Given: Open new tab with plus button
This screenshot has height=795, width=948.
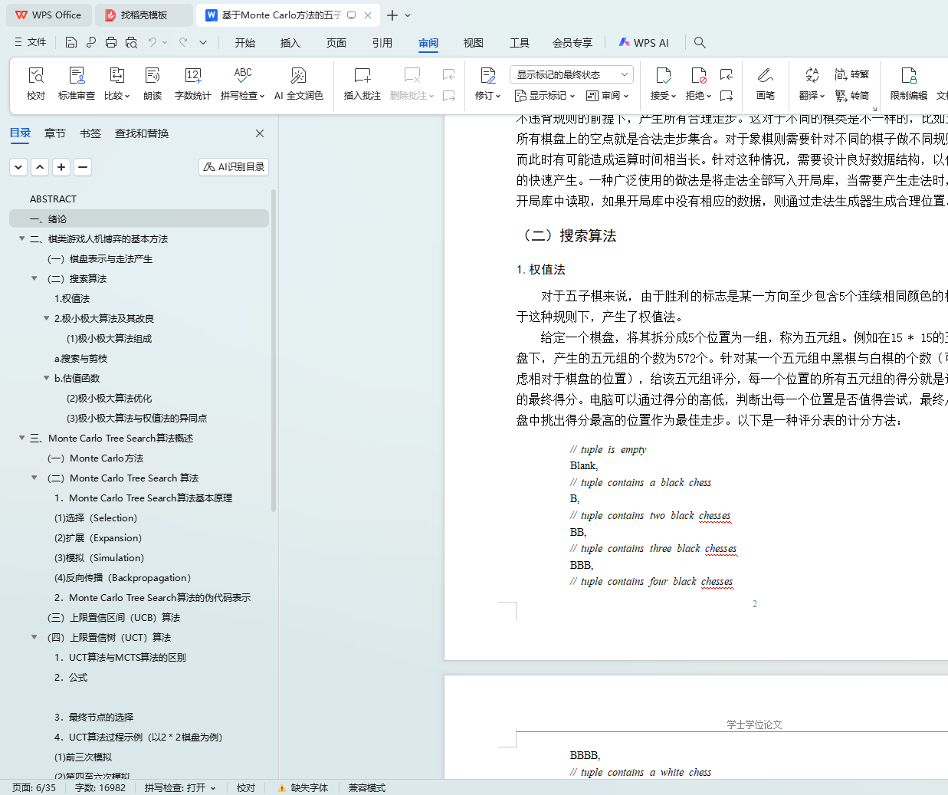Looking at the screenshot, I should (x=392, y=15).
